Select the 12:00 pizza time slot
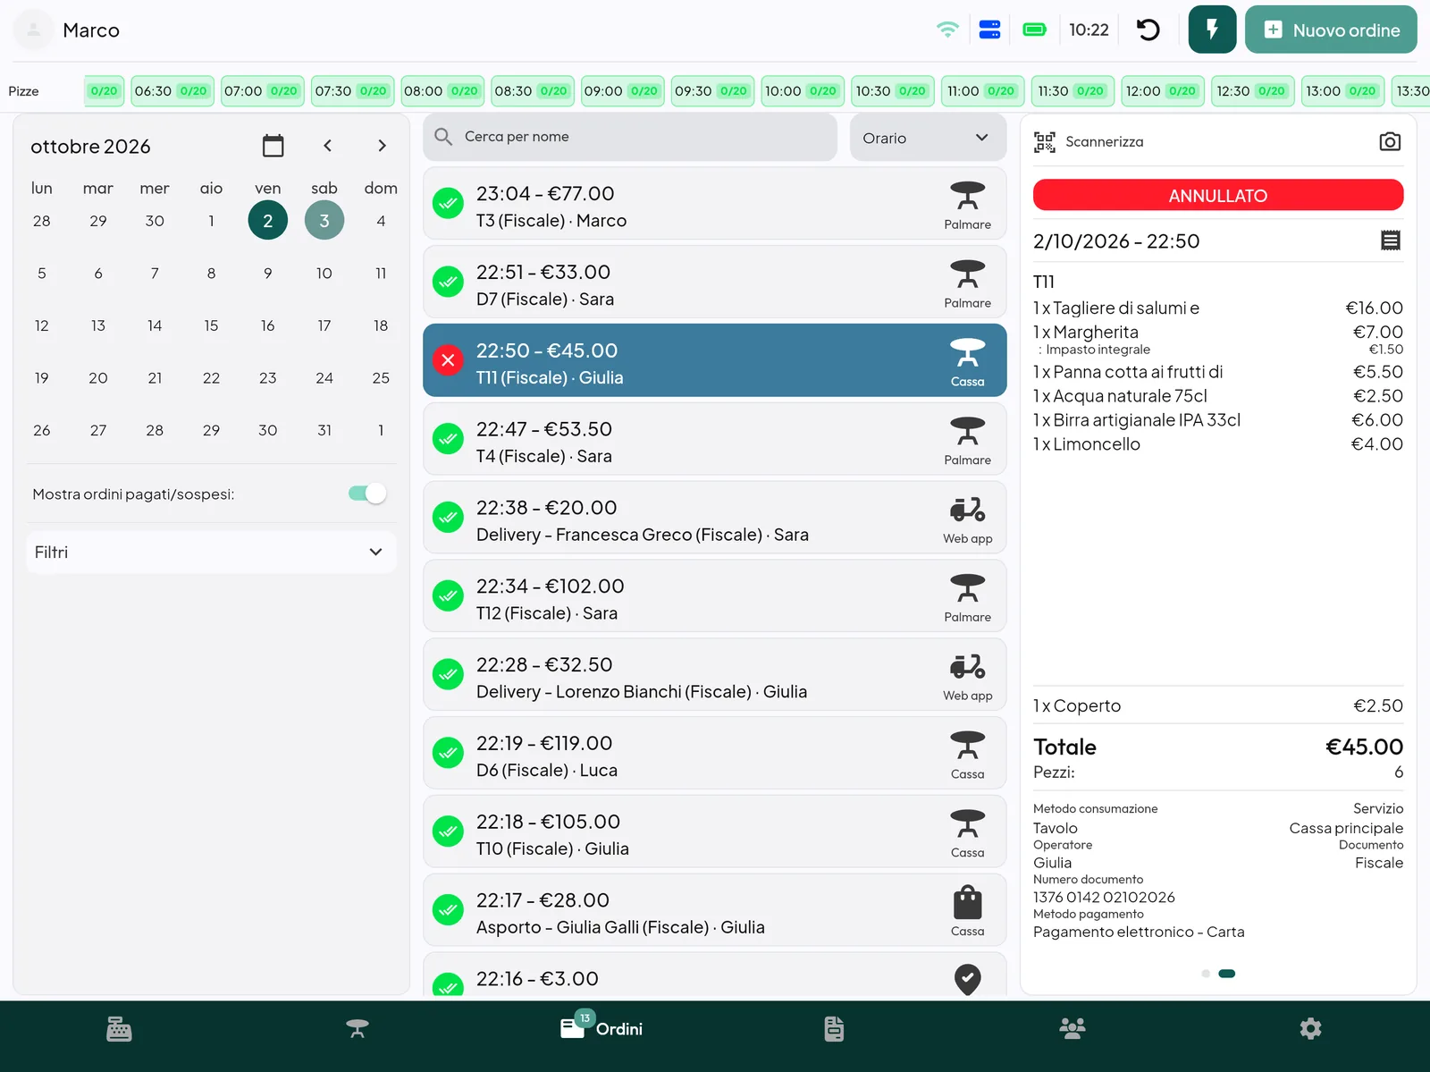1430x1072 pixels. 1162,91
